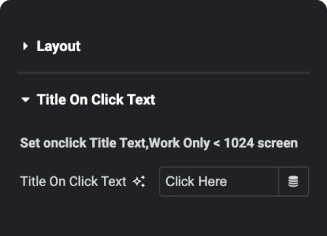Screen dimensions: 327x236
Task: Click the sparkle icon after Title On Click Text
Action: 139,181
